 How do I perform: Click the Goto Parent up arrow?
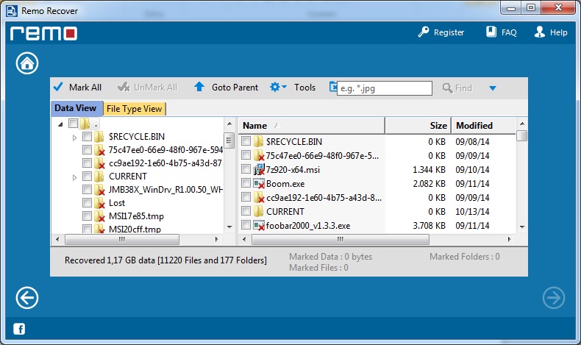point(199,87)
